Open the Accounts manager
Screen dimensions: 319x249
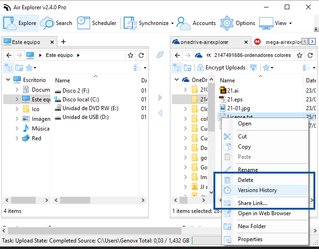[x=196, y=23]
